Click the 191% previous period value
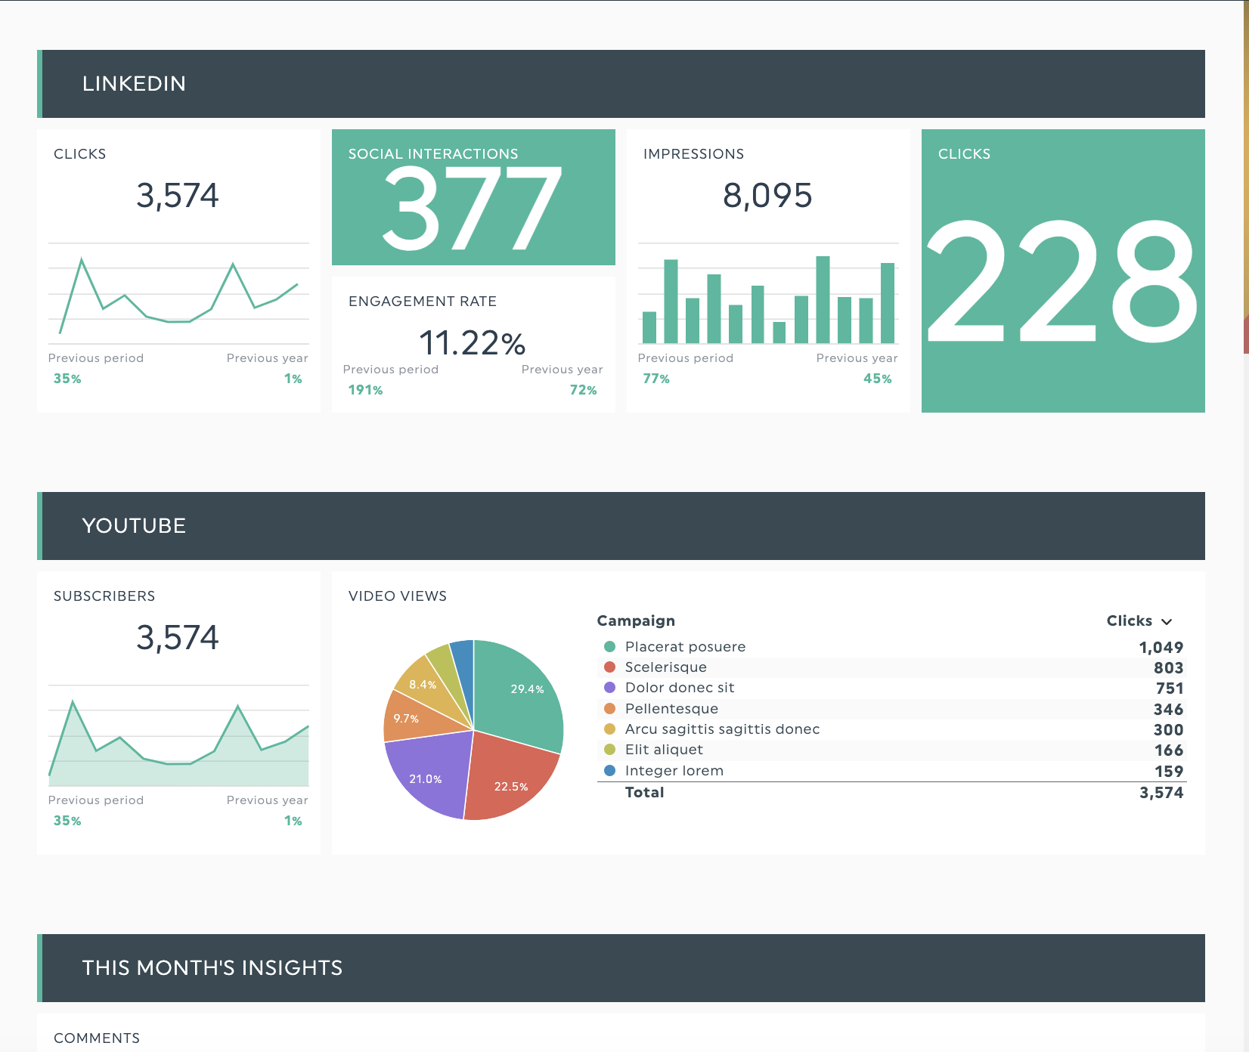This screenshot has height=1052, width=1249. click(365, 390)
